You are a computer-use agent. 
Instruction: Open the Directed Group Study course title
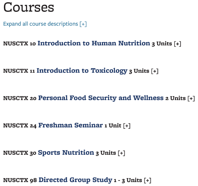tap(75, 180)
